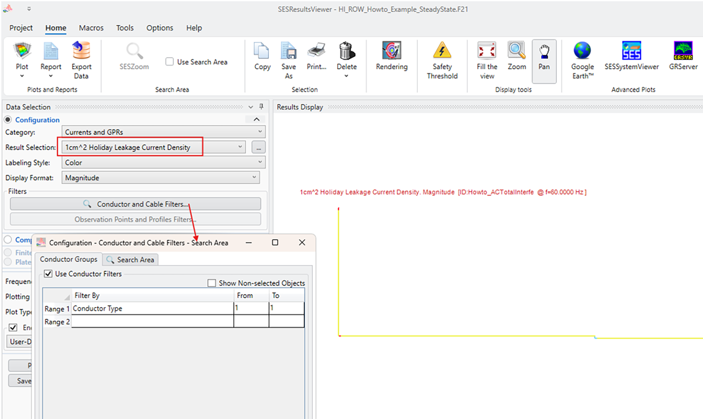Image resolution: width=703 pixels, height=419 pixels.
Task: Expand the Plot button dropdown arrow
Action: coord(22,76)
